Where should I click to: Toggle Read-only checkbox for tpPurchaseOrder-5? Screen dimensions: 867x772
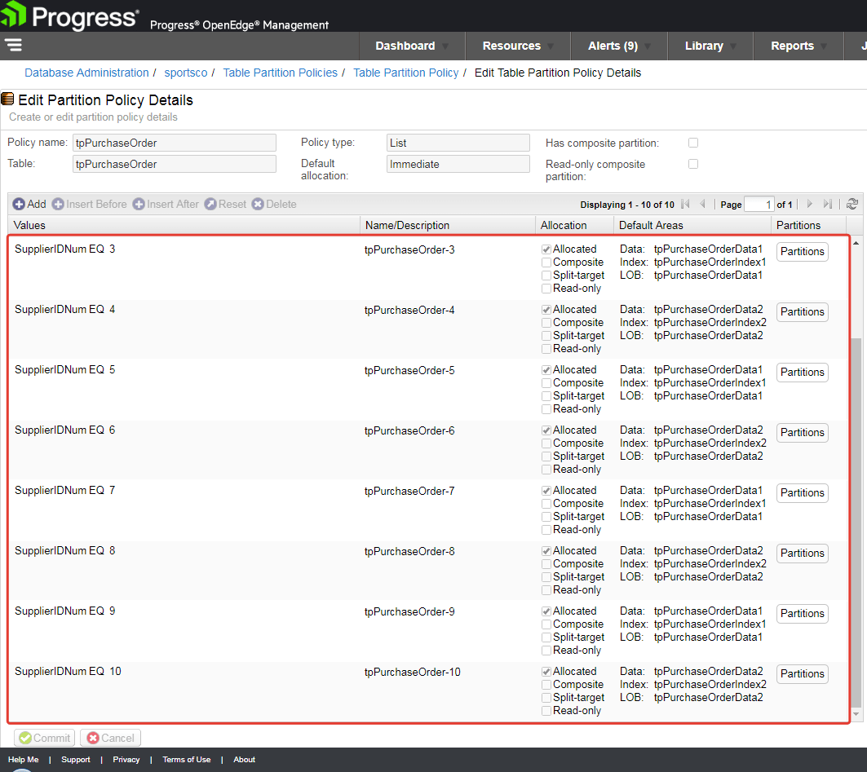pyautogui.click(x=546, y=409)
